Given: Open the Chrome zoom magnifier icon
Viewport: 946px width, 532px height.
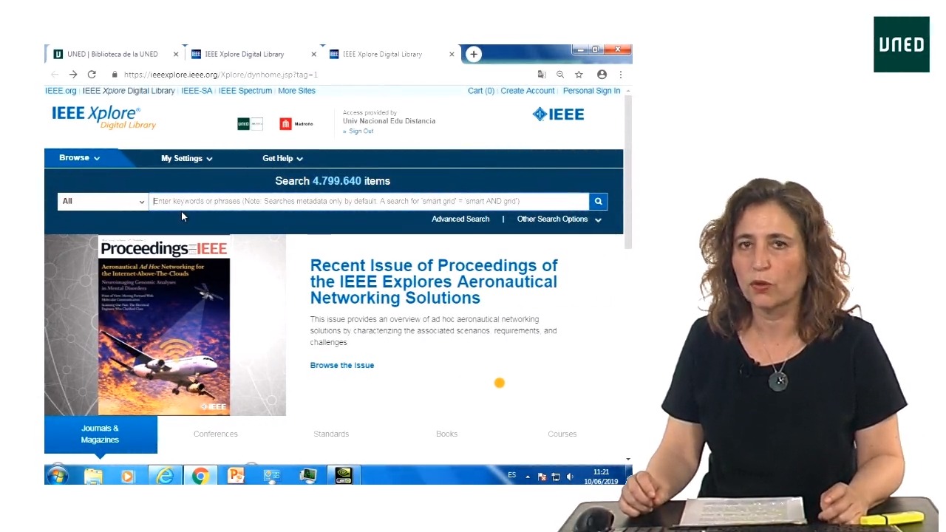Looking at the screenshot, I should tap(560, 75).
